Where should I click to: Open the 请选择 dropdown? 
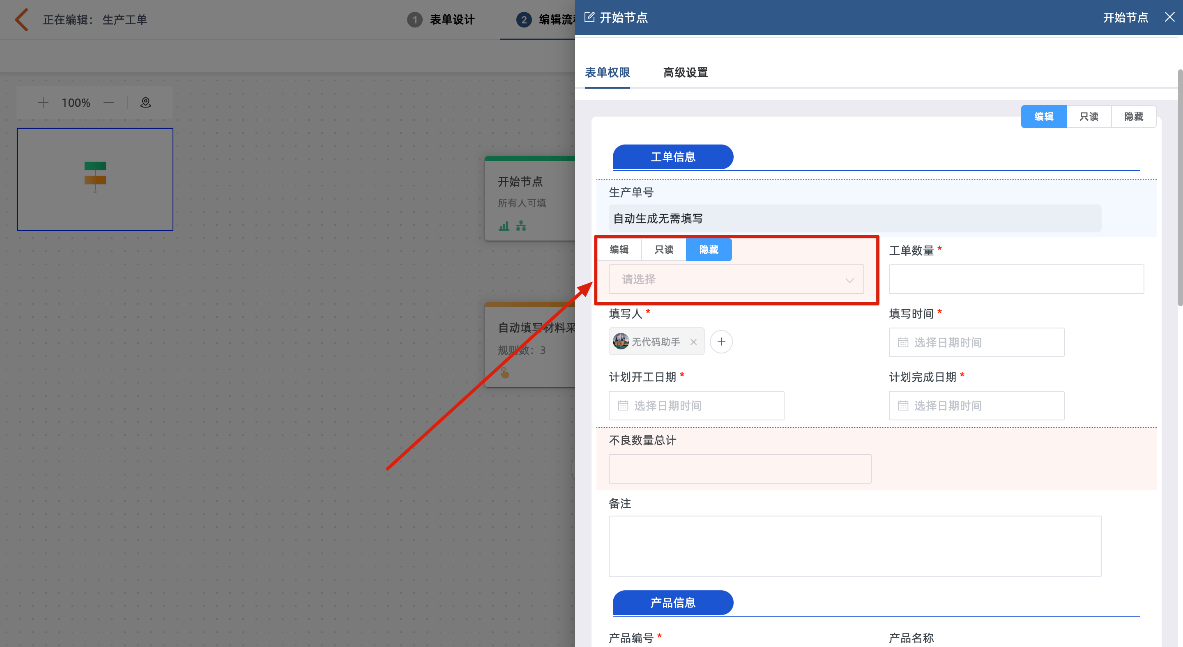[736, 280]
